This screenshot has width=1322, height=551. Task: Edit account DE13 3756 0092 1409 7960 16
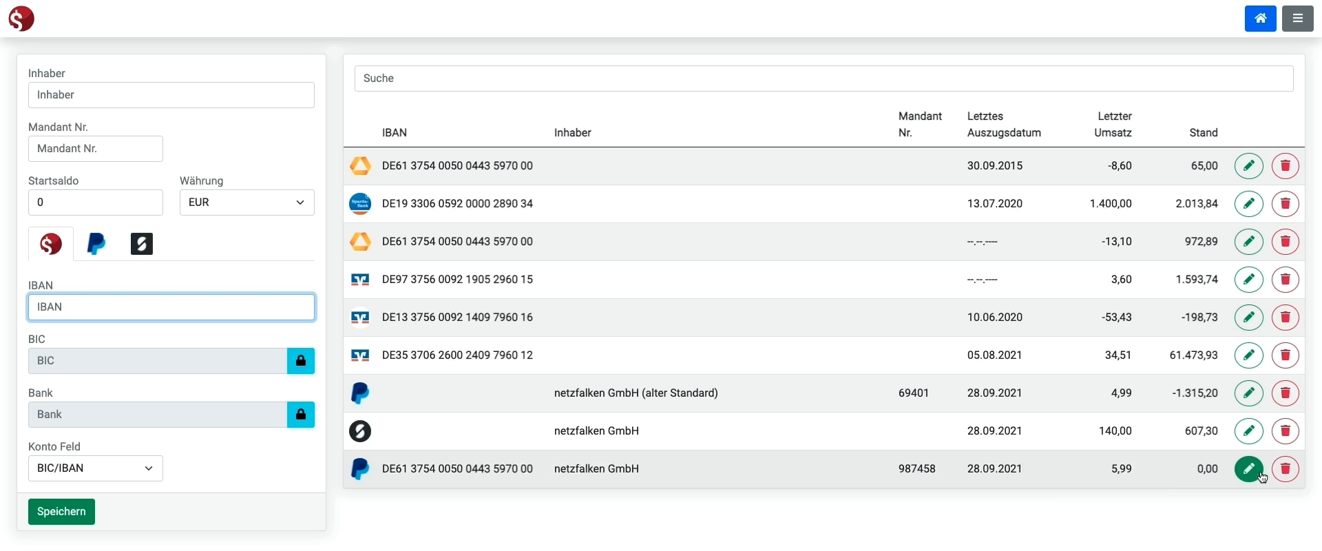(x=1249, y=318)
